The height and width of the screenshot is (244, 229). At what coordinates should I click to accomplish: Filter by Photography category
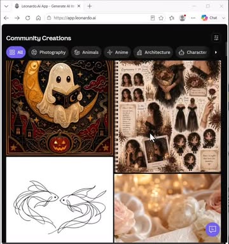(x=48, y=52)
